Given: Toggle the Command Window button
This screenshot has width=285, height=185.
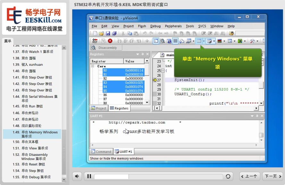Looking at the screenshot, I should pyautogui.click(x=156, y=41).
